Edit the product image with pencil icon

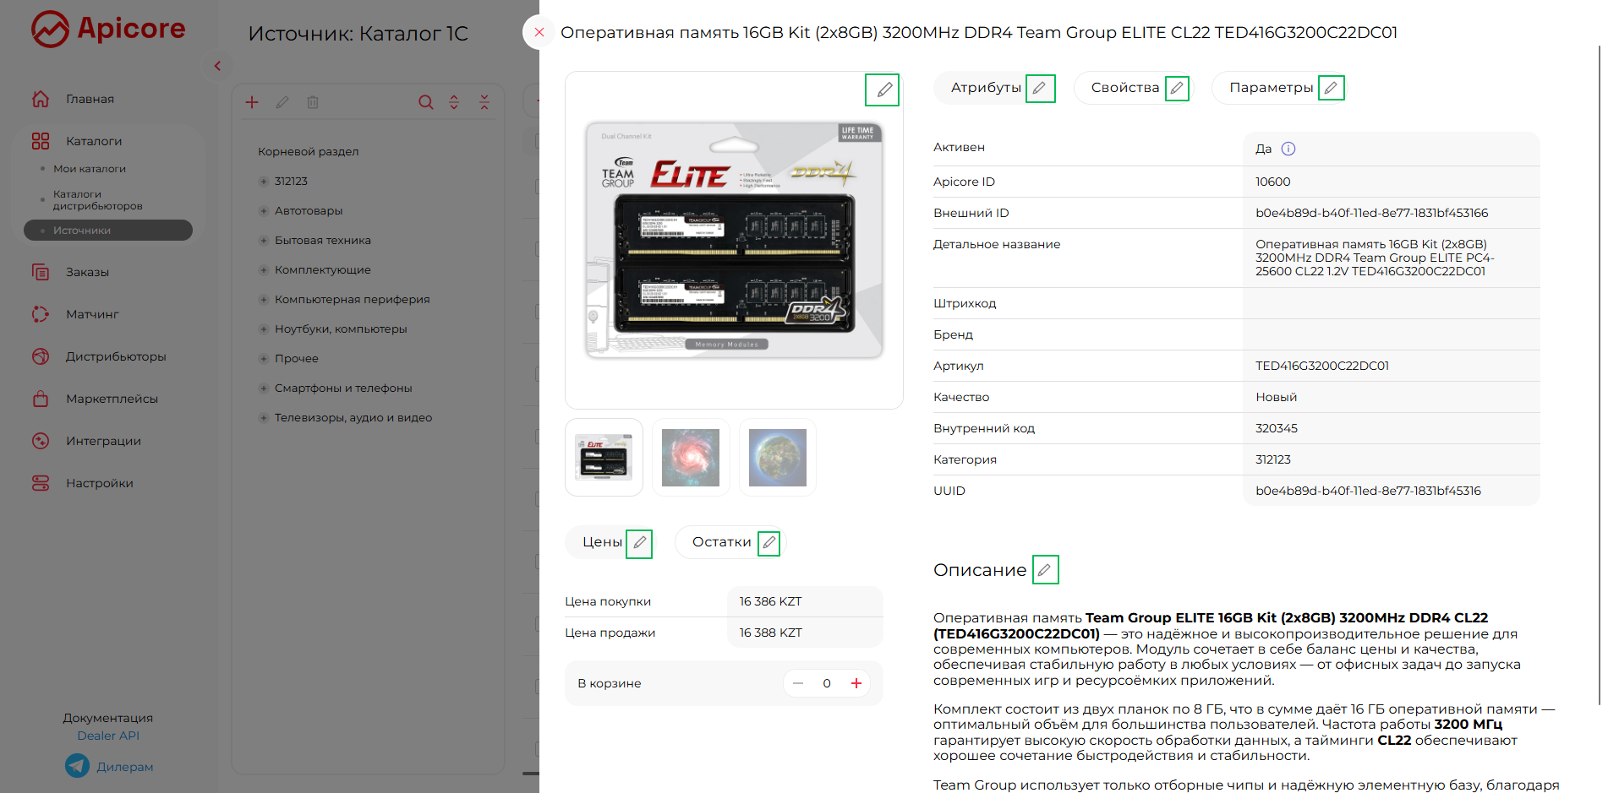883,90
